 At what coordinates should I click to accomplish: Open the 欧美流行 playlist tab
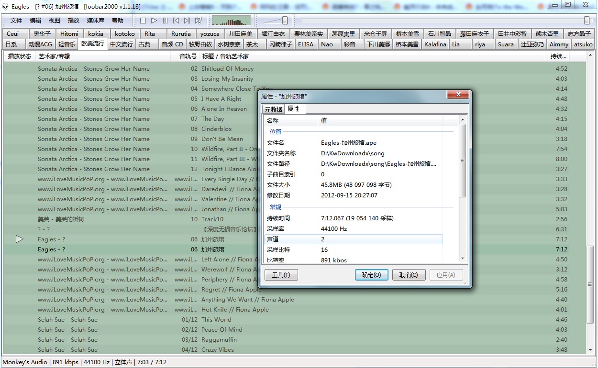tap(93, 43)
